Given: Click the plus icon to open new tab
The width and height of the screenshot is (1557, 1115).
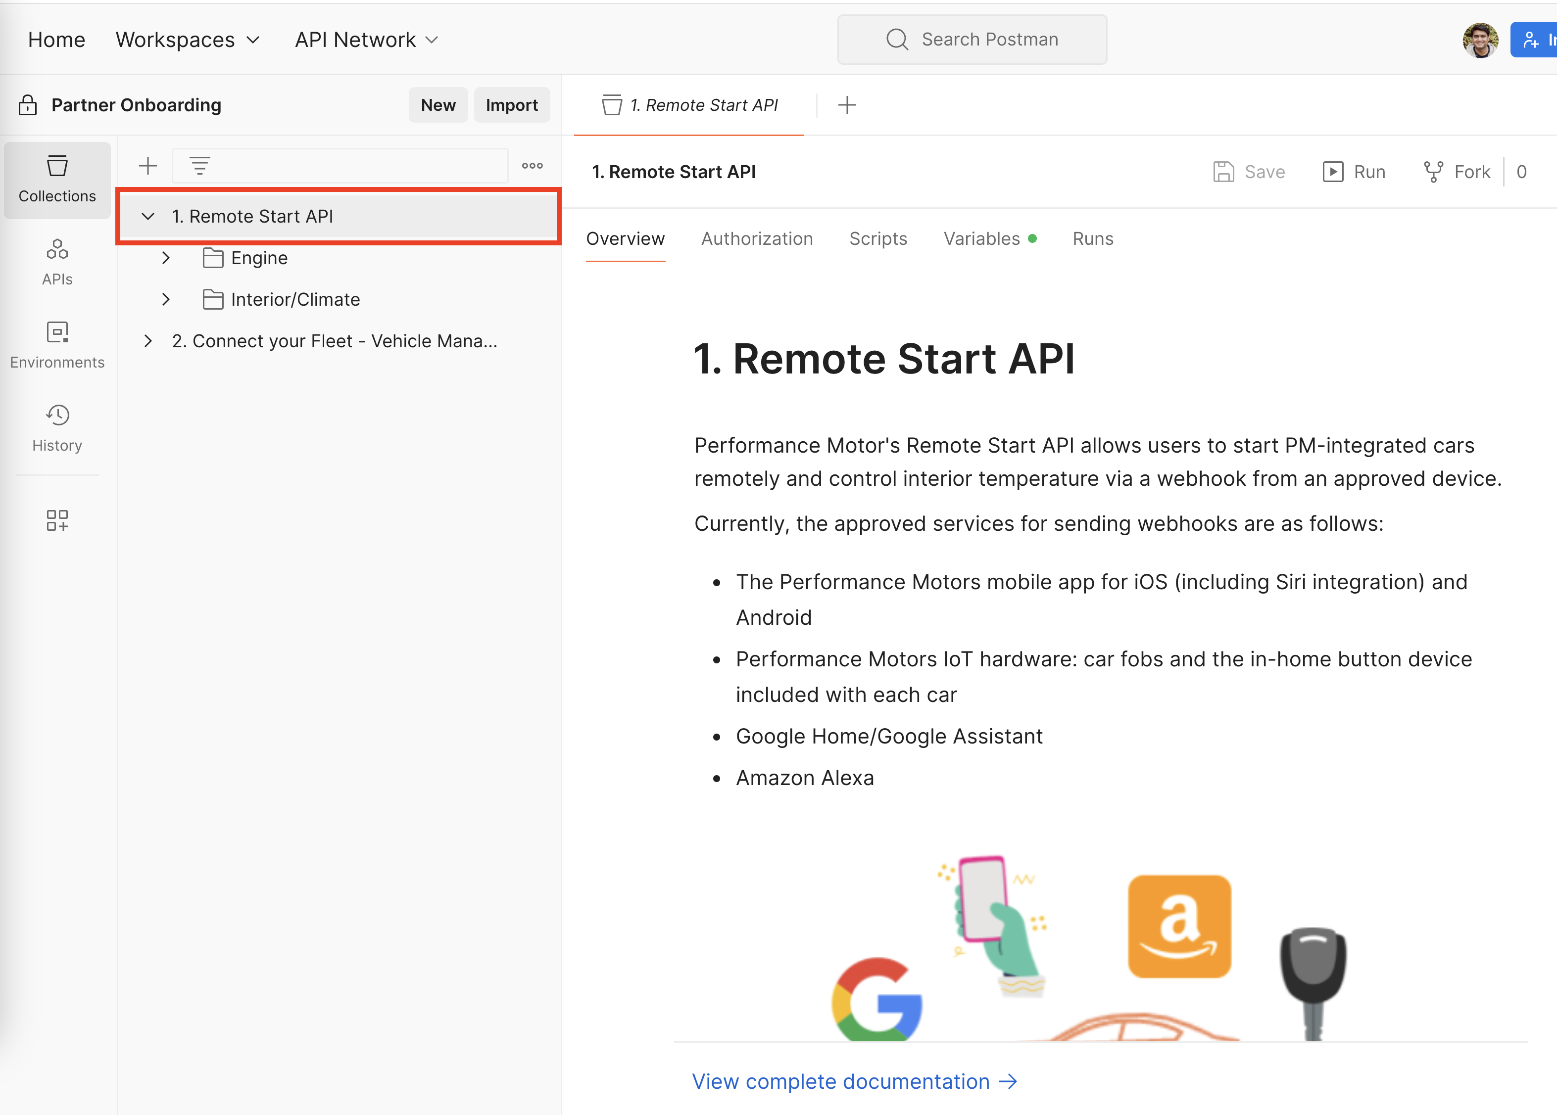Looking at the screenshot, I should [x=847, y=105].
